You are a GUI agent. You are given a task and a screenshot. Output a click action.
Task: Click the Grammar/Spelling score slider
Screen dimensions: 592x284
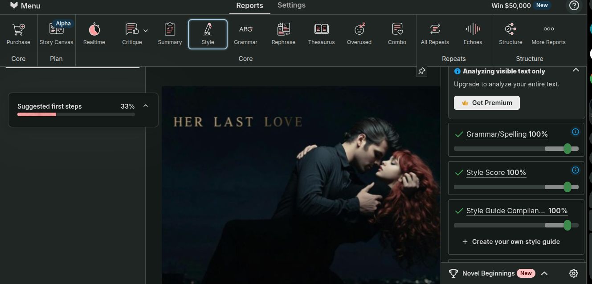coord(516,149)
